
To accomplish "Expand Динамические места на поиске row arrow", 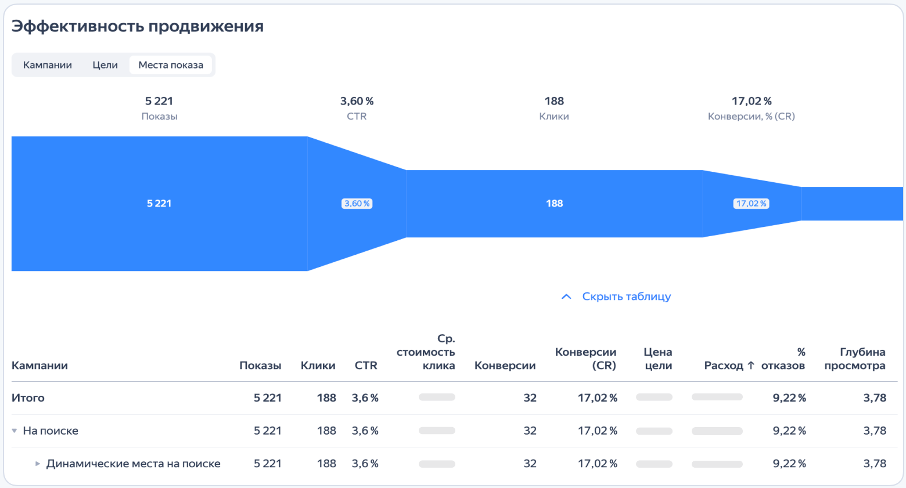I will (38, 464).
